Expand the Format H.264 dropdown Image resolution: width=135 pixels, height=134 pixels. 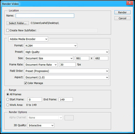pyautogui.click(x=51, y=46)
